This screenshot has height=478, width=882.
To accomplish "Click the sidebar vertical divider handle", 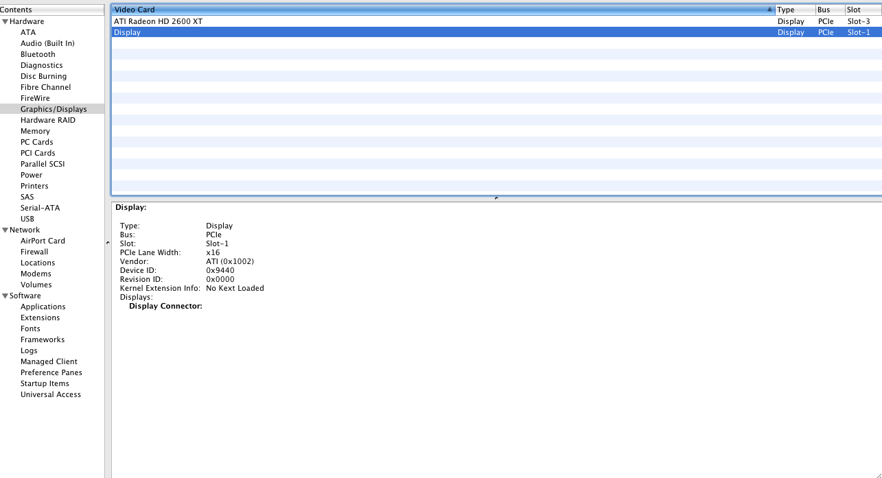I will (108, 243).
